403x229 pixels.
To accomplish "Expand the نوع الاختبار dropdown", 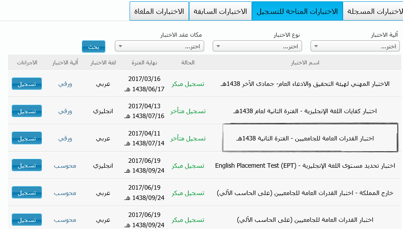I will coord(257,46).
